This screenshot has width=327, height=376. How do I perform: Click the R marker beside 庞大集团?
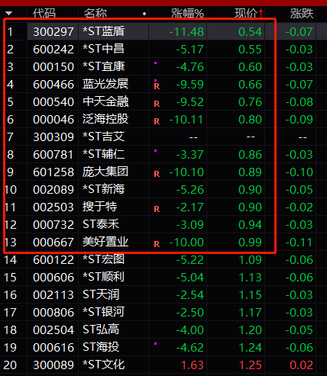point(157,174)
